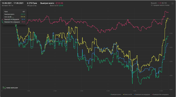Click the 'Алл-ин EB' row in the tooltip
This screenshot has height=97, width=176.
tap(15, 17)
